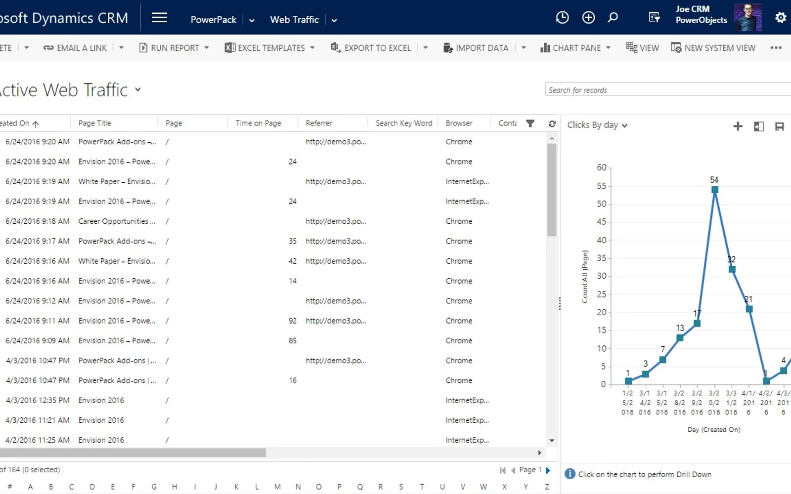This screenshot has height=494, width=791.
Task: Expand the Run Report dropdown arrow
Action: pos(207,48)
